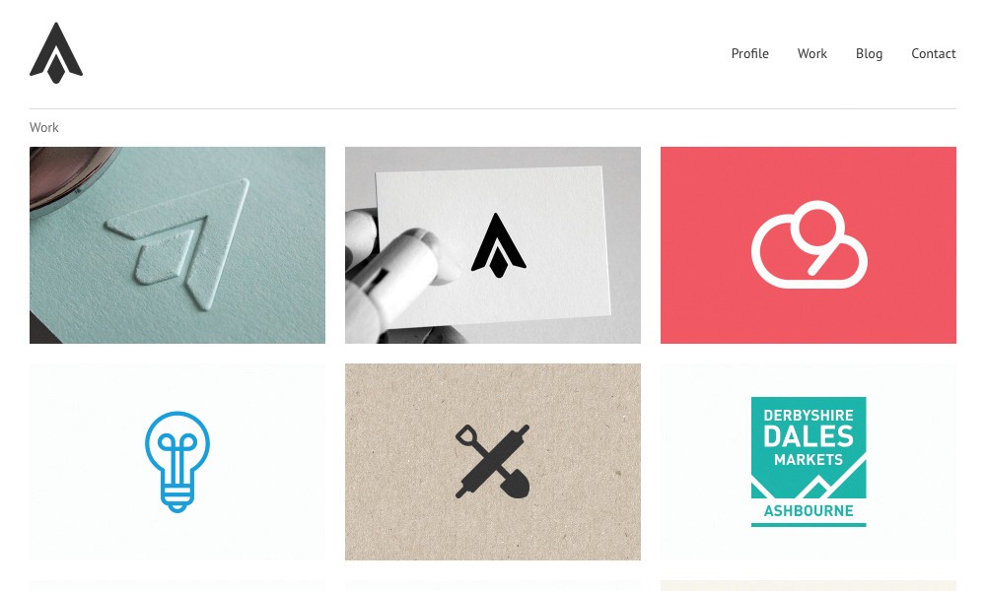Click the black arrow logo on business card
986x591 pixels.
[x=499, y=245]
